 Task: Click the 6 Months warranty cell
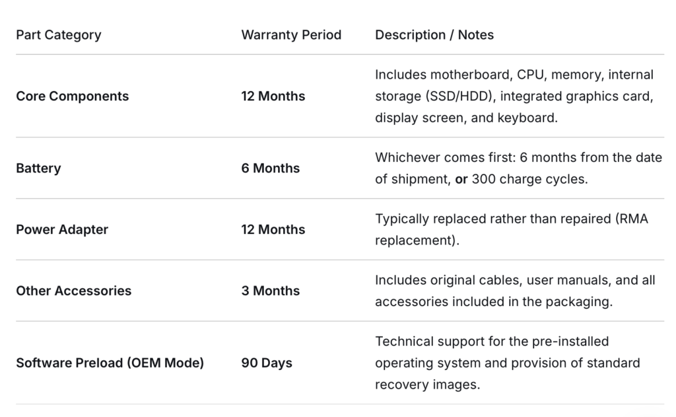(271, 168)
